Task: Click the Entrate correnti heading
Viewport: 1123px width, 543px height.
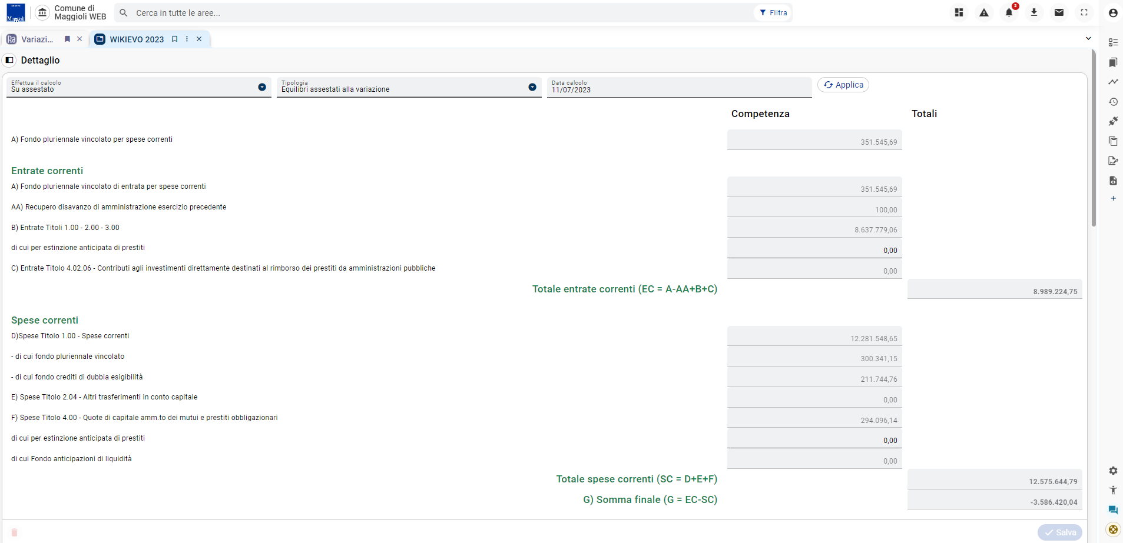Action: 47,171
